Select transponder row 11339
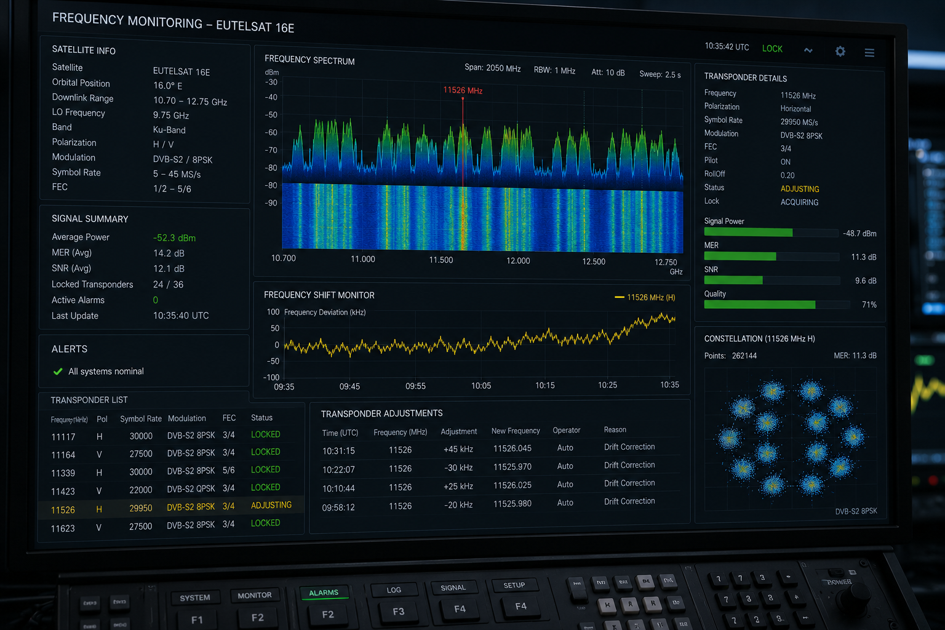Screen dimensions: 945x630 click(171, 472)
